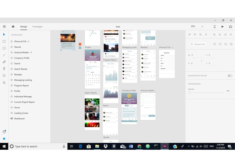235x167 pixels.
Task: Click the Company Profile artboard title on canvas
Action: click(128, 91)
